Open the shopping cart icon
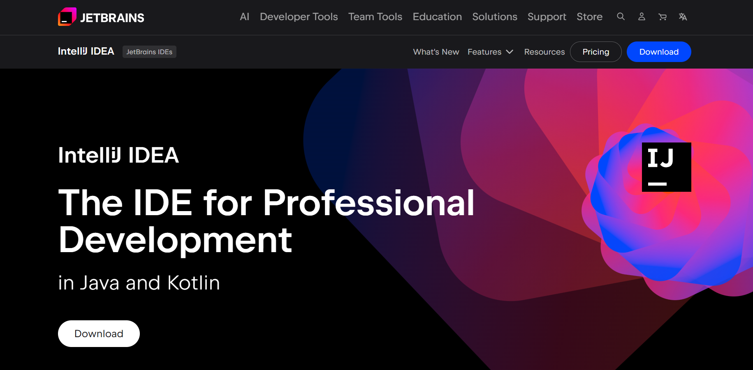Image resolution: width=753 pixels, height=370 pixels. pos(662,16)
